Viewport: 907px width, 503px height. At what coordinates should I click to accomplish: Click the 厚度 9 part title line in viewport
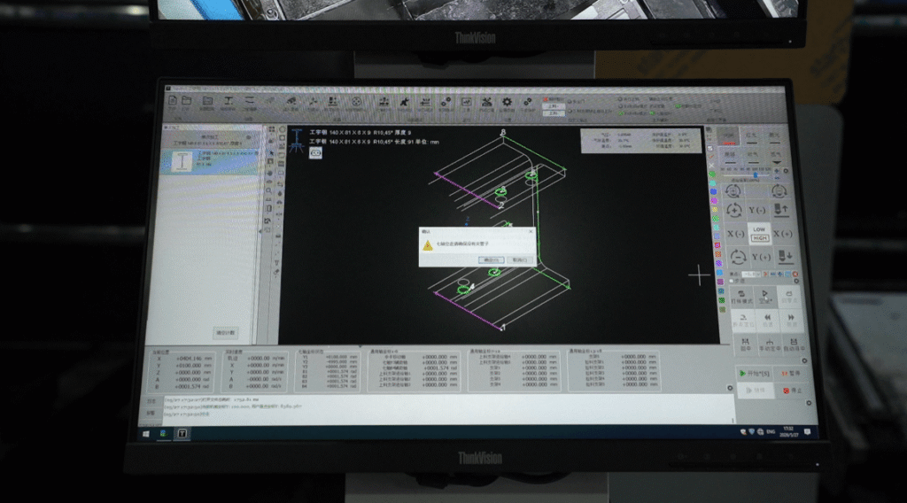click(x=360, y=133)
